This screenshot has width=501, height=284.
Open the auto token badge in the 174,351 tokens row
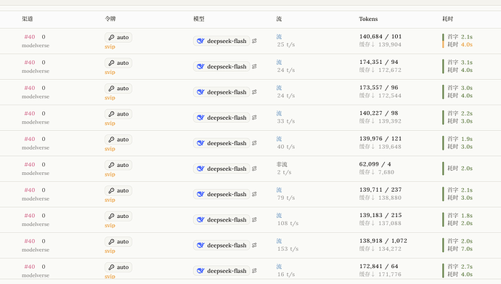118,63
